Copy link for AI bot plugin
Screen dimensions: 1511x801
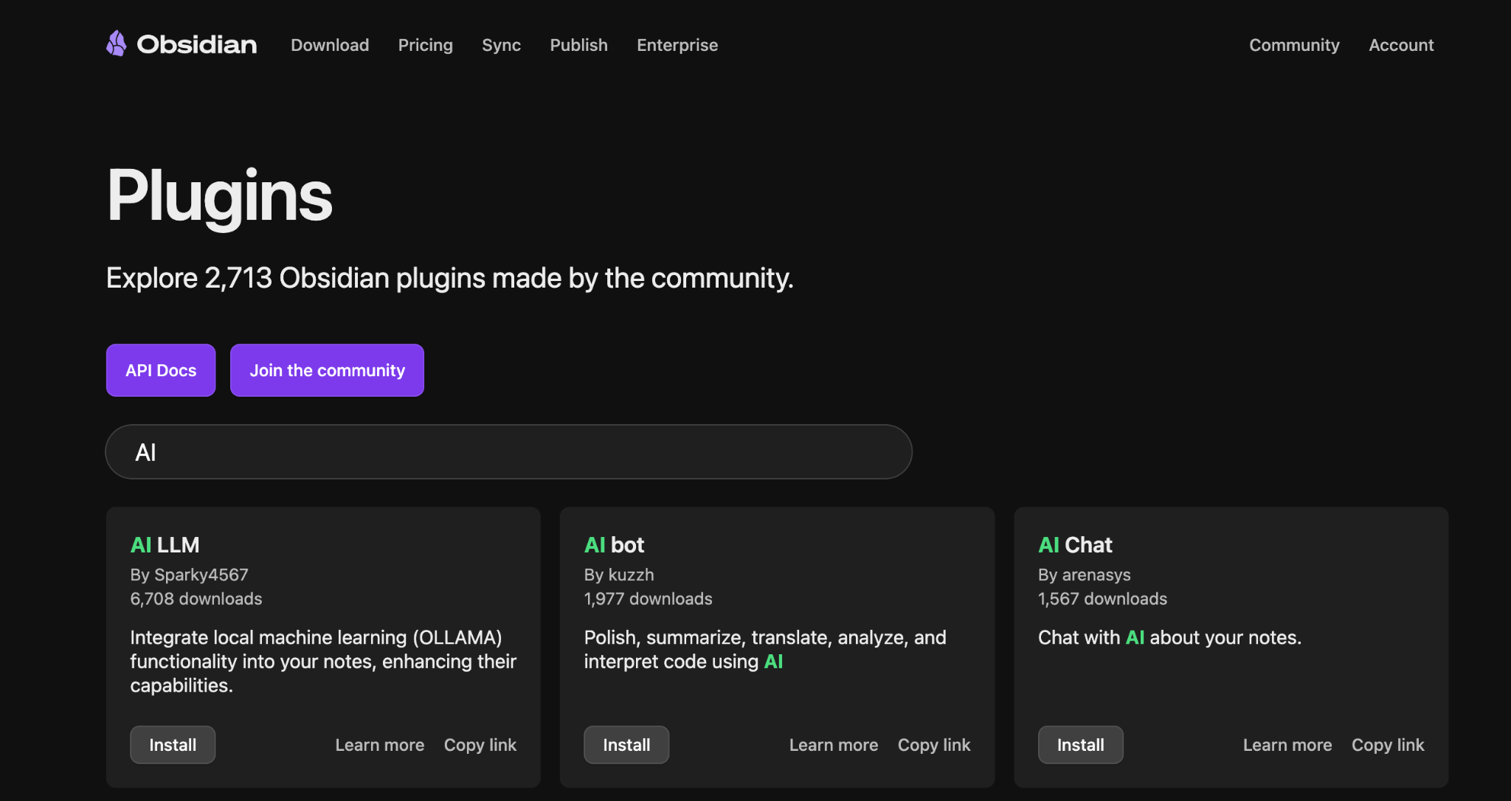(x=933, y=745)
